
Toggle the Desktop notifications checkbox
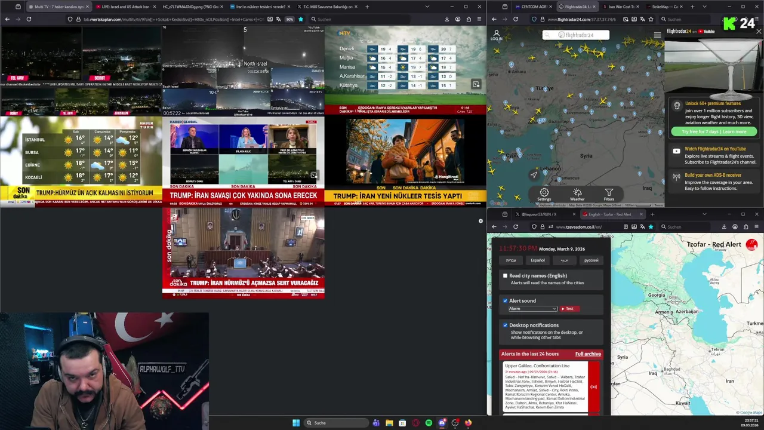[505, 325]
